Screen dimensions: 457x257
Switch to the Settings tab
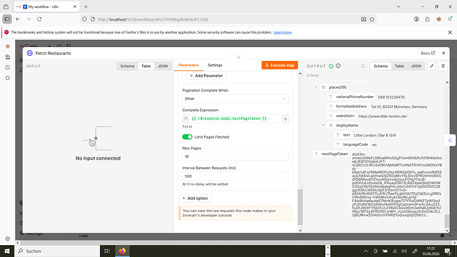[215, 66]
